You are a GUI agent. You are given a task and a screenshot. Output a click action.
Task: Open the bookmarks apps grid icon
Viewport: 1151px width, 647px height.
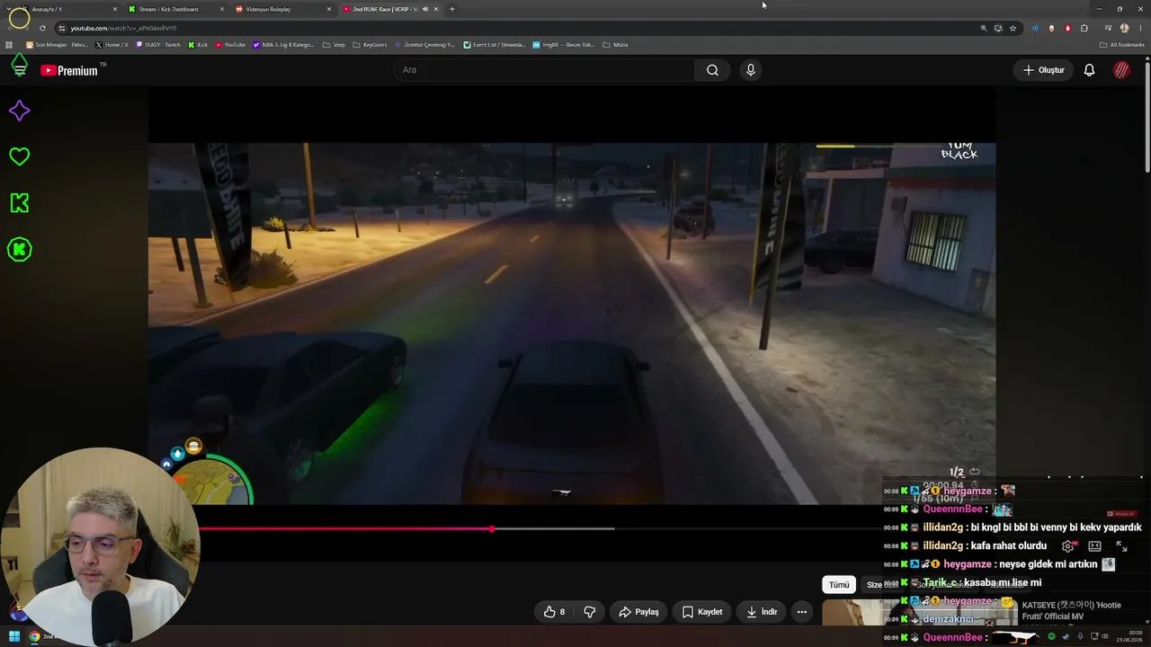[x=9, y=45]
